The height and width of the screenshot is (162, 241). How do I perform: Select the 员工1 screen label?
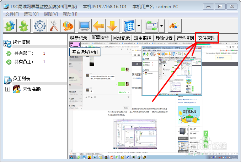coord(75,45)
